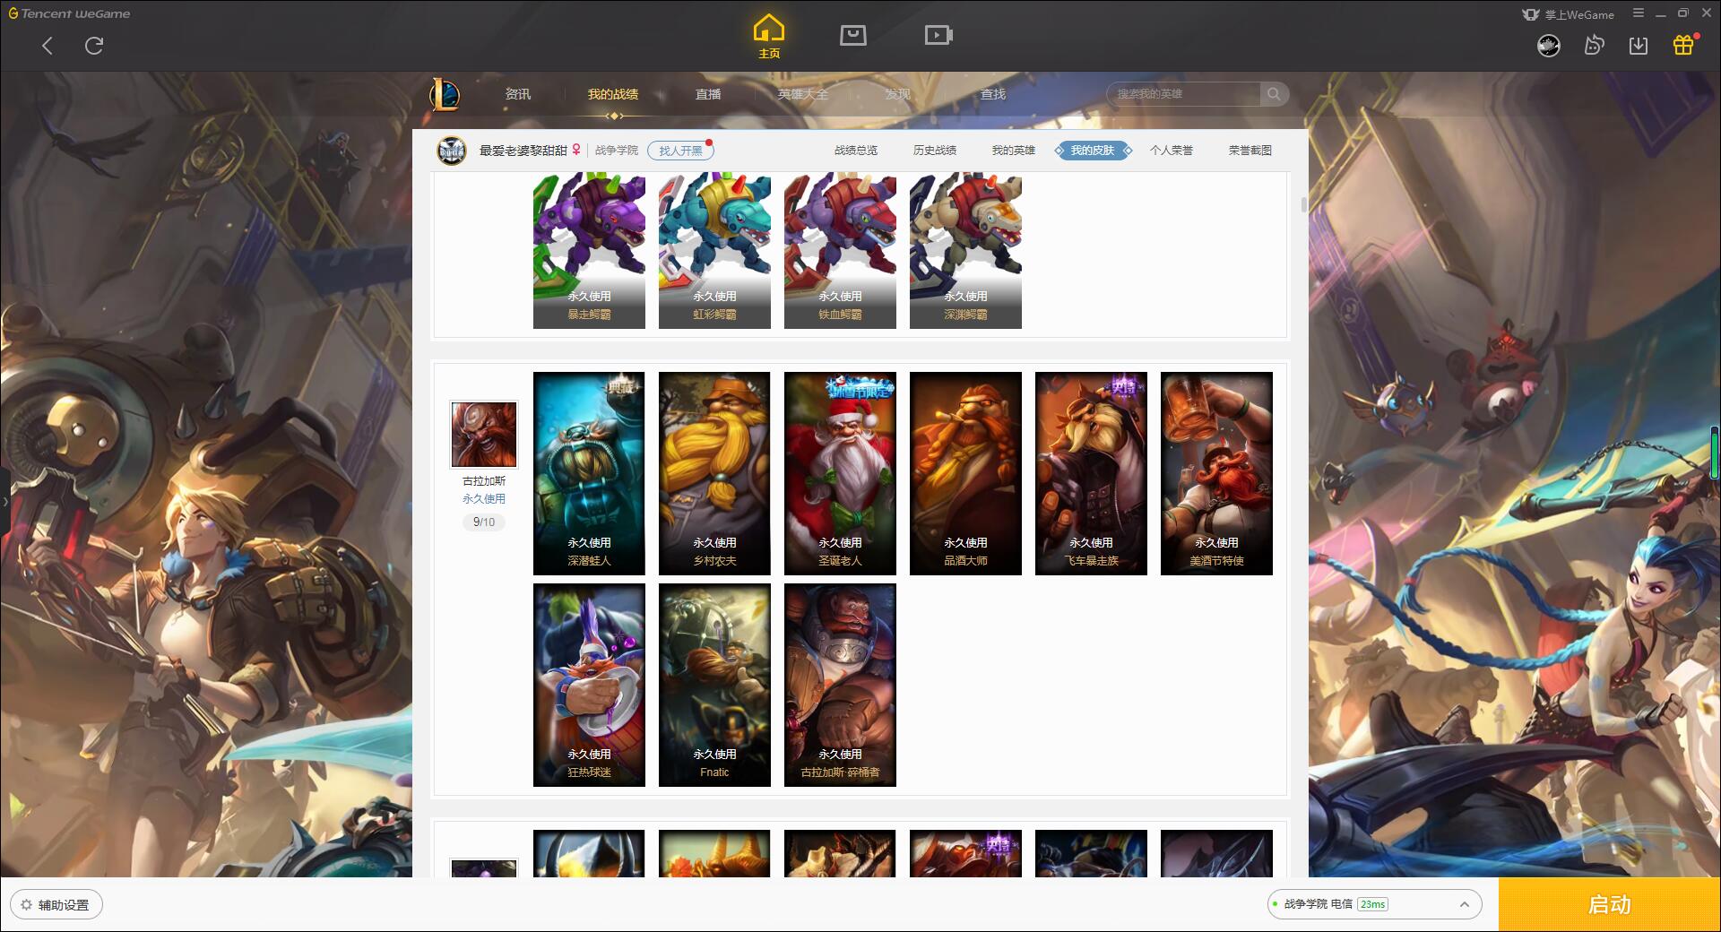Switch to the 我的战绩 tab
1721x932 pixels.
[613, 94]
